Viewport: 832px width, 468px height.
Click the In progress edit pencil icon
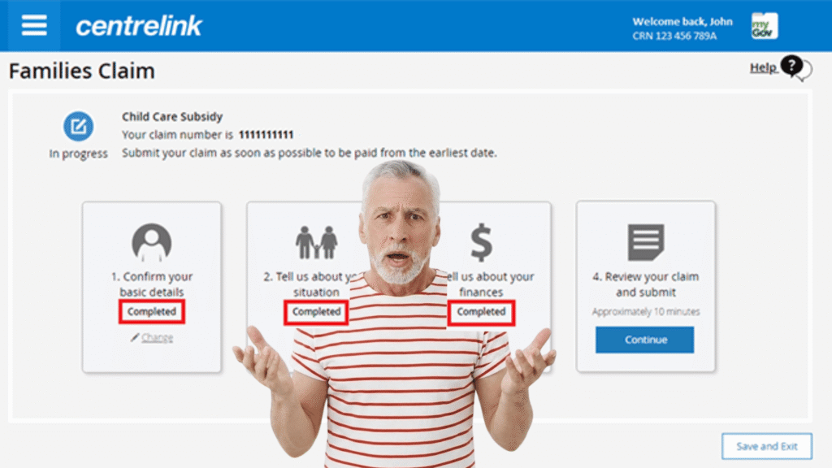[79, 126]
